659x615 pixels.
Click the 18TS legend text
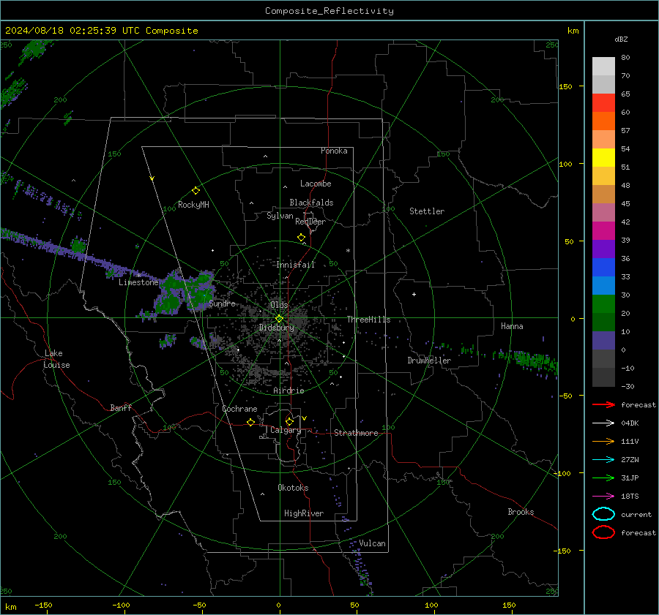pyautogui.click(x=630, y=497)
